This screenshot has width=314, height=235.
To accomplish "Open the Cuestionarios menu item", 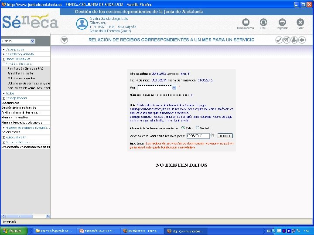I will (x=10, y=103).
